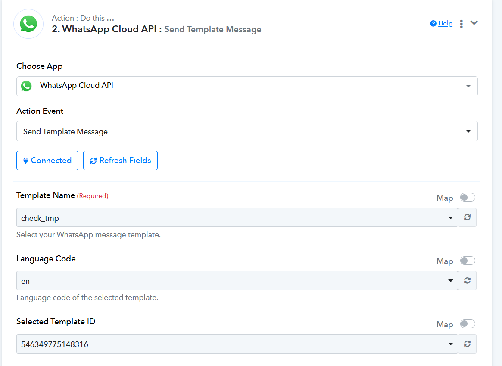Open the Action Event dropdown
This screenshot has height=366, width=502.
point(247,131)
